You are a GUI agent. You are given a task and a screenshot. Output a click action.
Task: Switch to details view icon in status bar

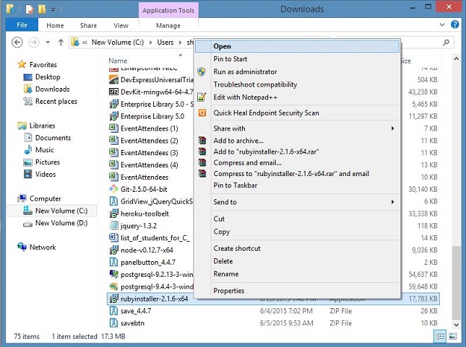pyautogui.click(x=440, y=336)
